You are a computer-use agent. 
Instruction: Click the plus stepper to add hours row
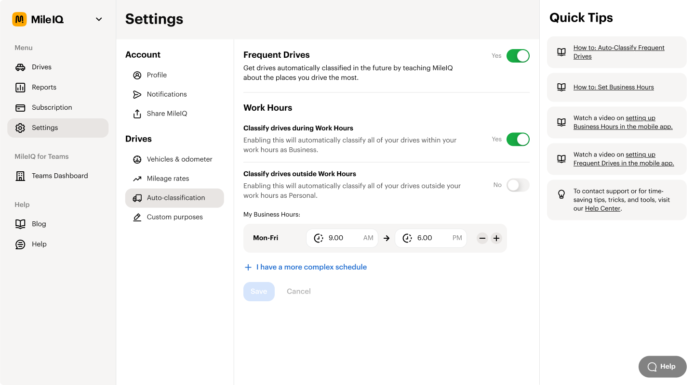tap(496, 238)
